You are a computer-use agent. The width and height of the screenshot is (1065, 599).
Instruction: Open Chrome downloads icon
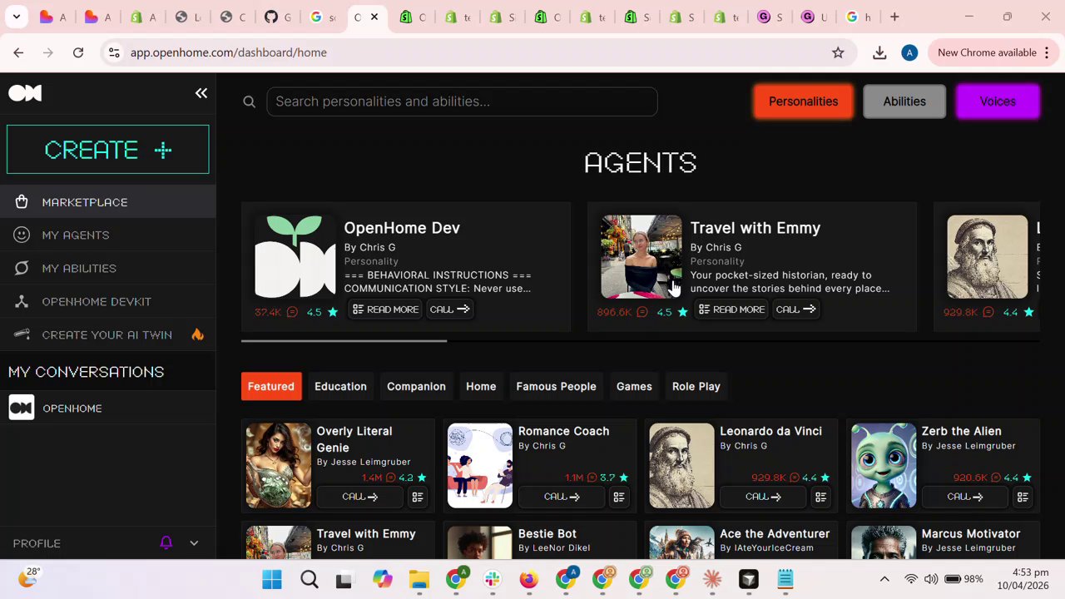pos(879,52)
